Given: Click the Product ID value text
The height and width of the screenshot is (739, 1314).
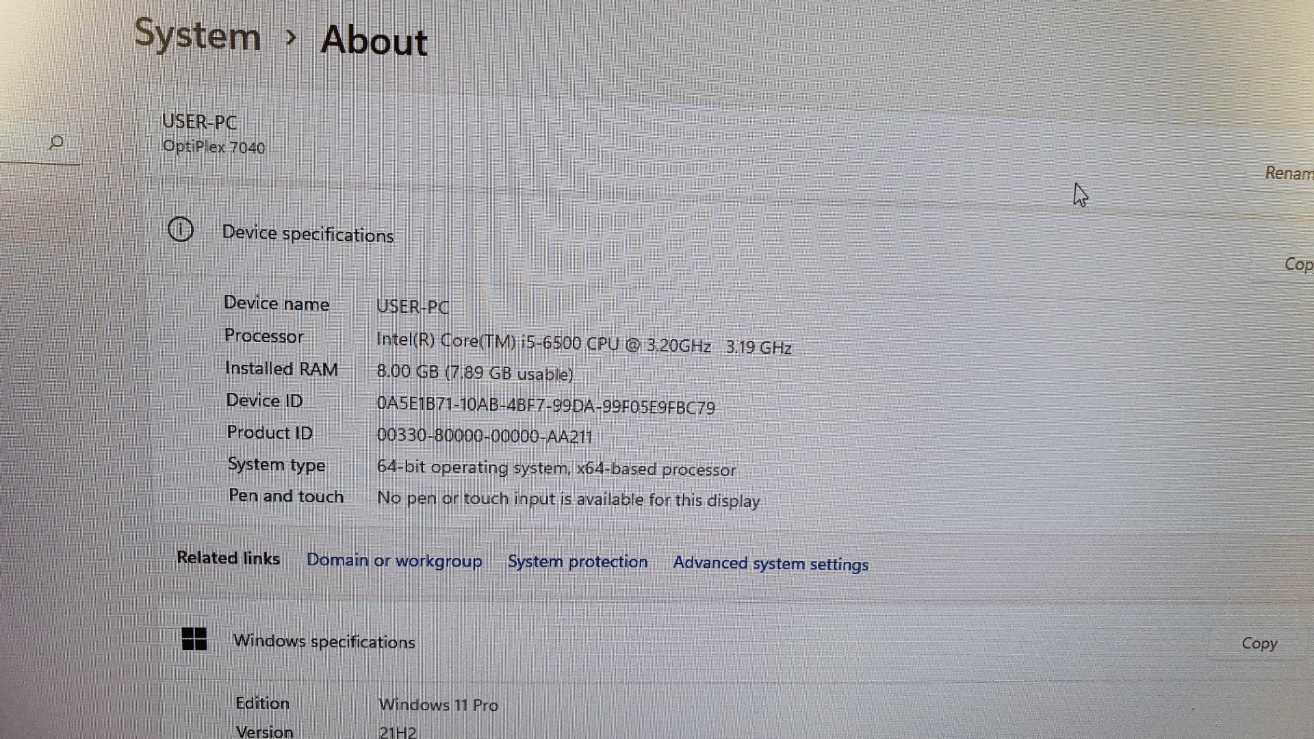Looking at the screenshot, I should click(485, 436).
